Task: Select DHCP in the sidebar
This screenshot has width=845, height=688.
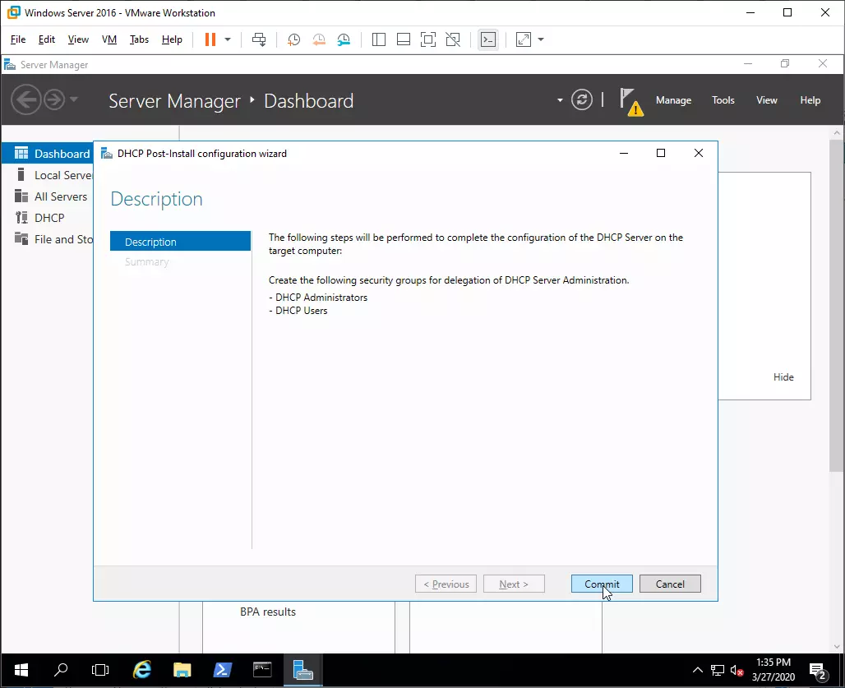Action: coord(48,218)
